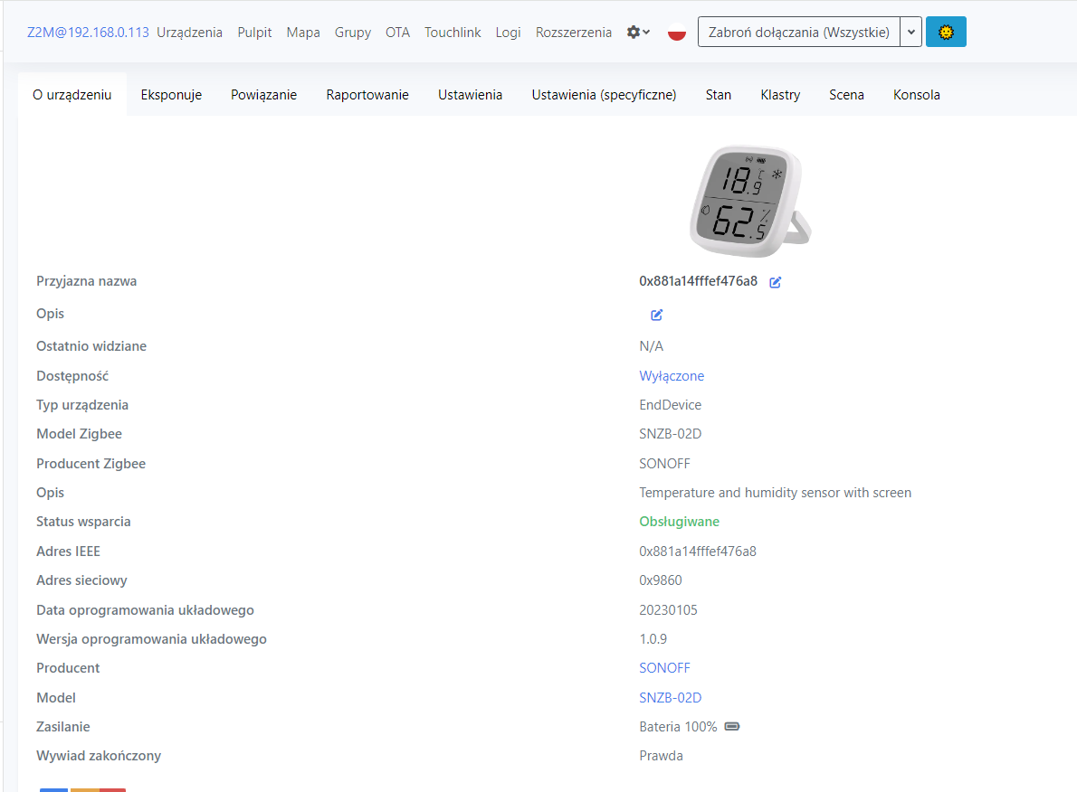Navigate to Grupy page

(x=352, y=33)
